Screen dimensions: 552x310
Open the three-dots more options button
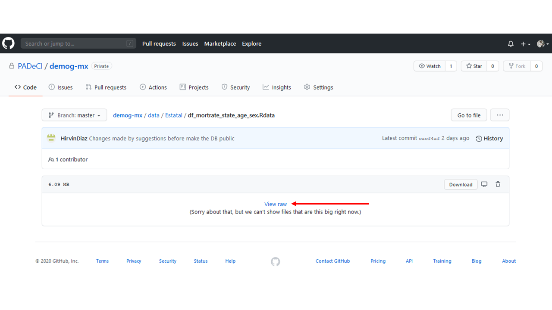500,115
